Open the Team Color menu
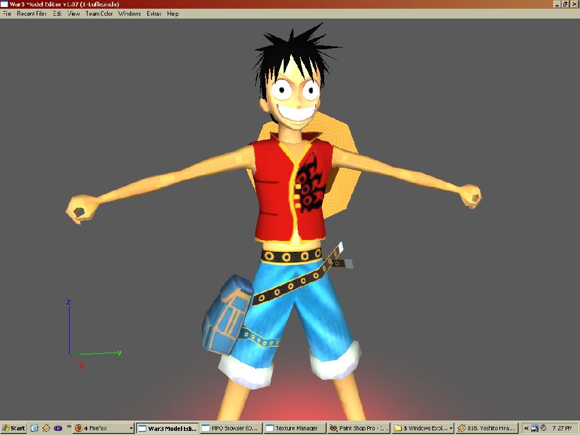This screenshot has height=435, width=580. (99, 14)
